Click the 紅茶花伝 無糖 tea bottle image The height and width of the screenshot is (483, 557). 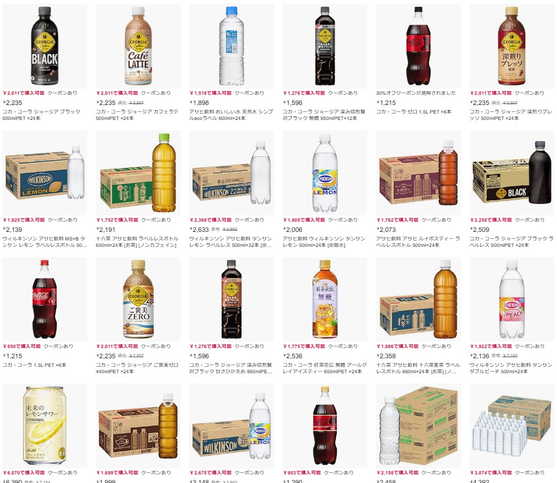pyautogui.click(x=325, y=299)
